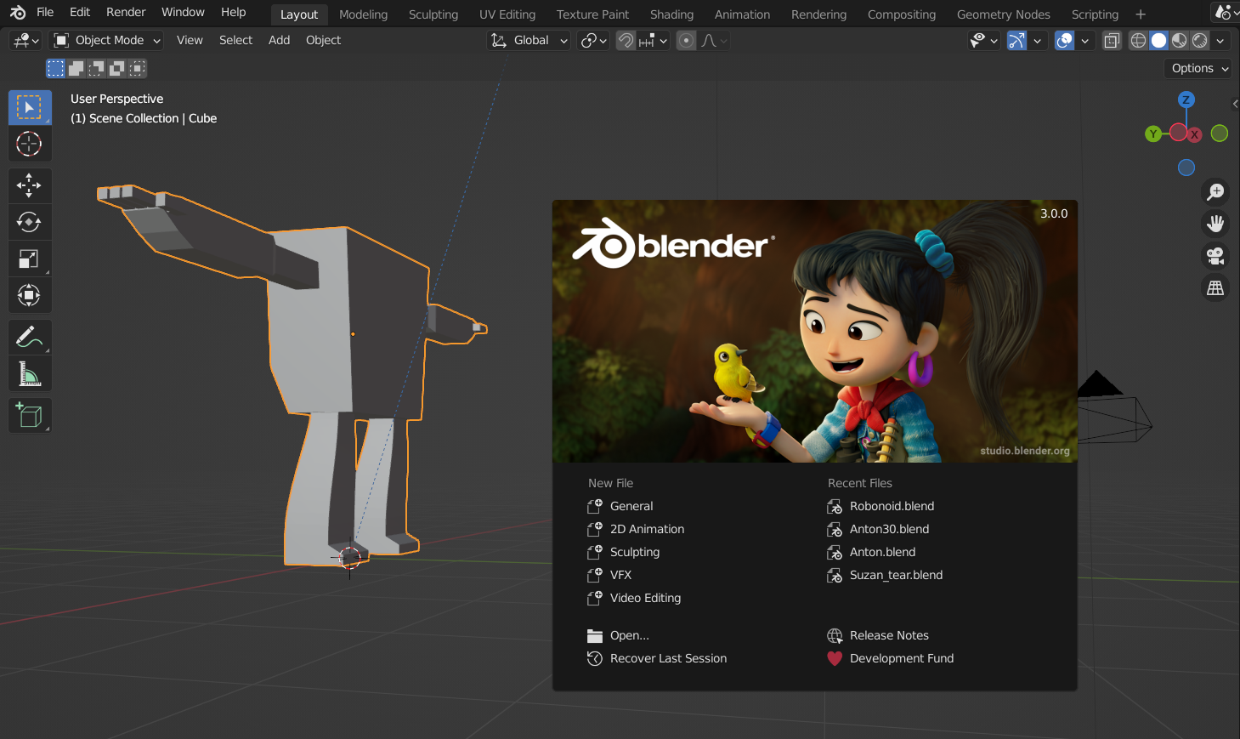Click the red X axis gizmo handle
1240x739 pixels.
1194,134
